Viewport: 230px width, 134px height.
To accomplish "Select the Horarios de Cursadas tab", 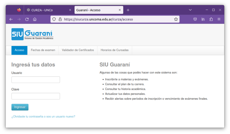I will (x=114, y=50).
